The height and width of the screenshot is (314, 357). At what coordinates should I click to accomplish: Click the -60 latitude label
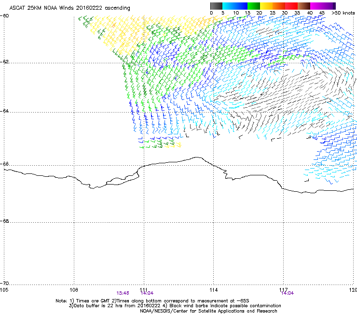click(x=5, y=16)
